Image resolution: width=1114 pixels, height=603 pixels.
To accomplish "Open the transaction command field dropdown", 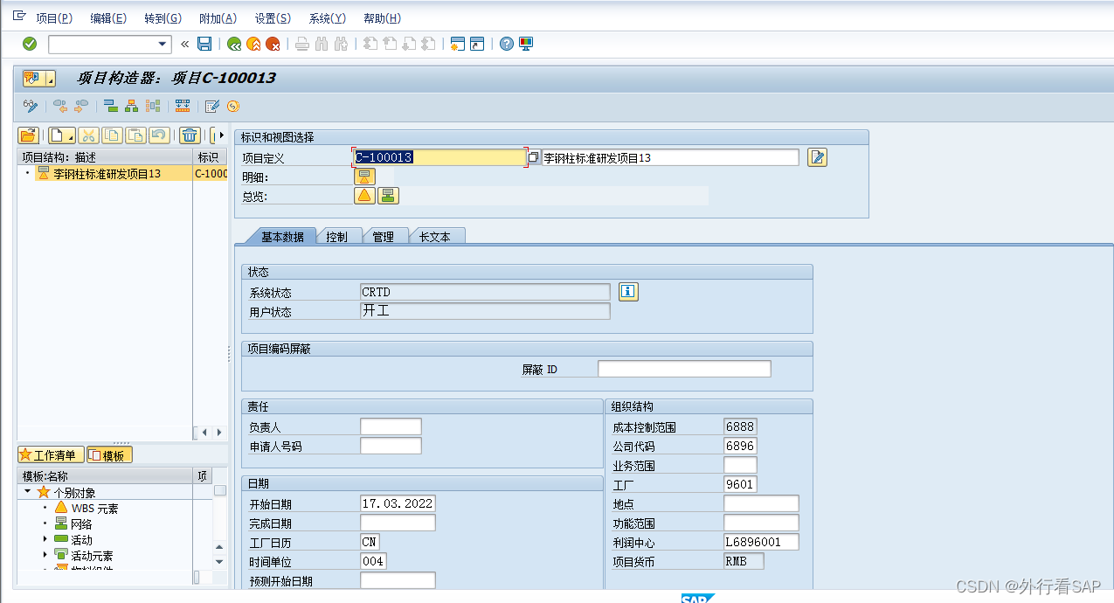I will click(163, 45).
